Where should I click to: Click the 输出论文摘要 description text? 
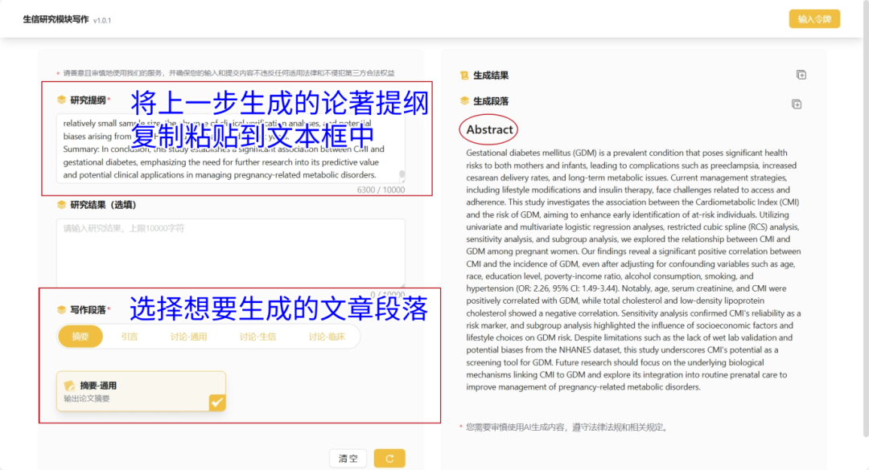[x=86, y=398]
